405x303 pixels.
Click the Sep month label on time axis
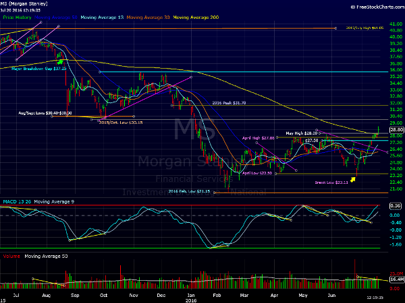click(75, 296)
